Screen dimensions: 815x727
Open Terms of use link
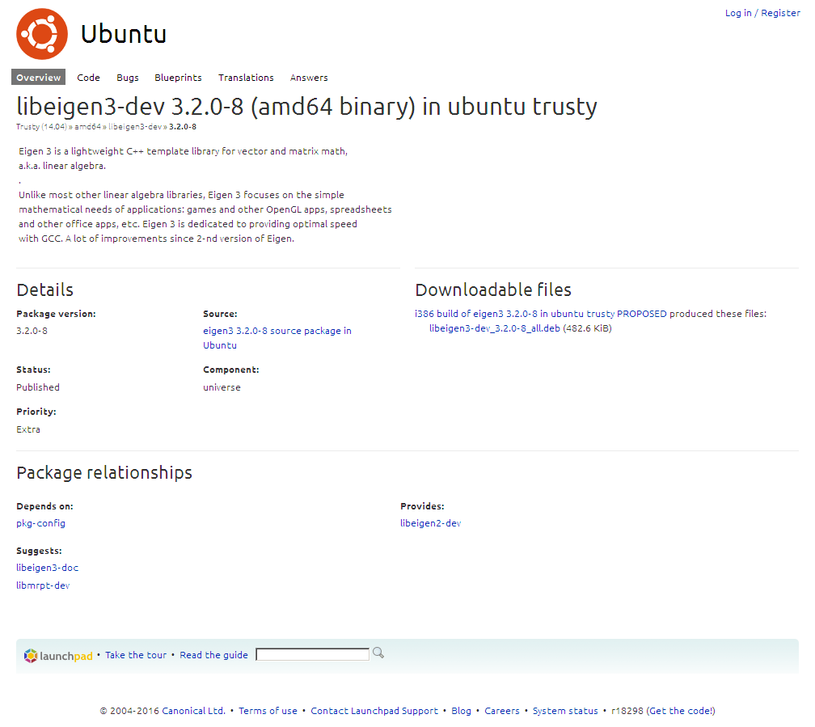click(268, 711)
